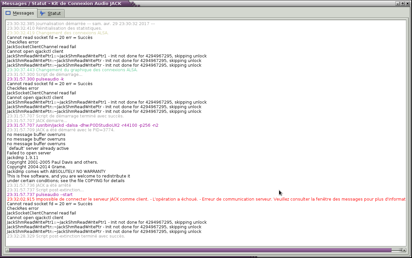Screen dimensions: 412x258
Task: Click the Messages tab monitor icon
Action: click(8, 13)
